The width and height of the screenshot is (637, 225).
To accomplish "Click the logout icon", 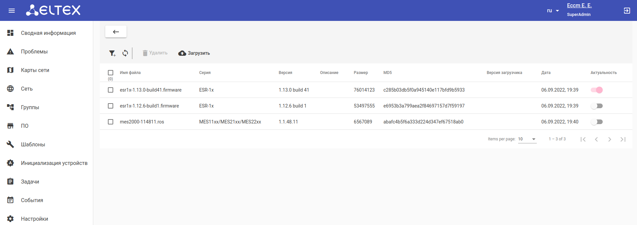I will [x=627, y=11].
